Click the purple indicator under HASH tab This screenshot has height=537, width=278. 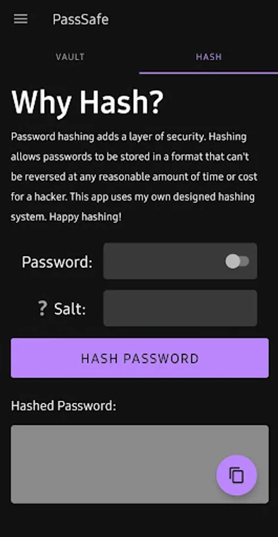[209, 73]
